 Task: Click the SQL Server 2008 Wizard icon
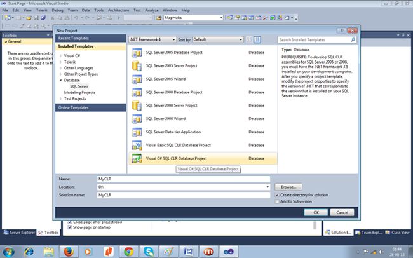coord(137,119)
